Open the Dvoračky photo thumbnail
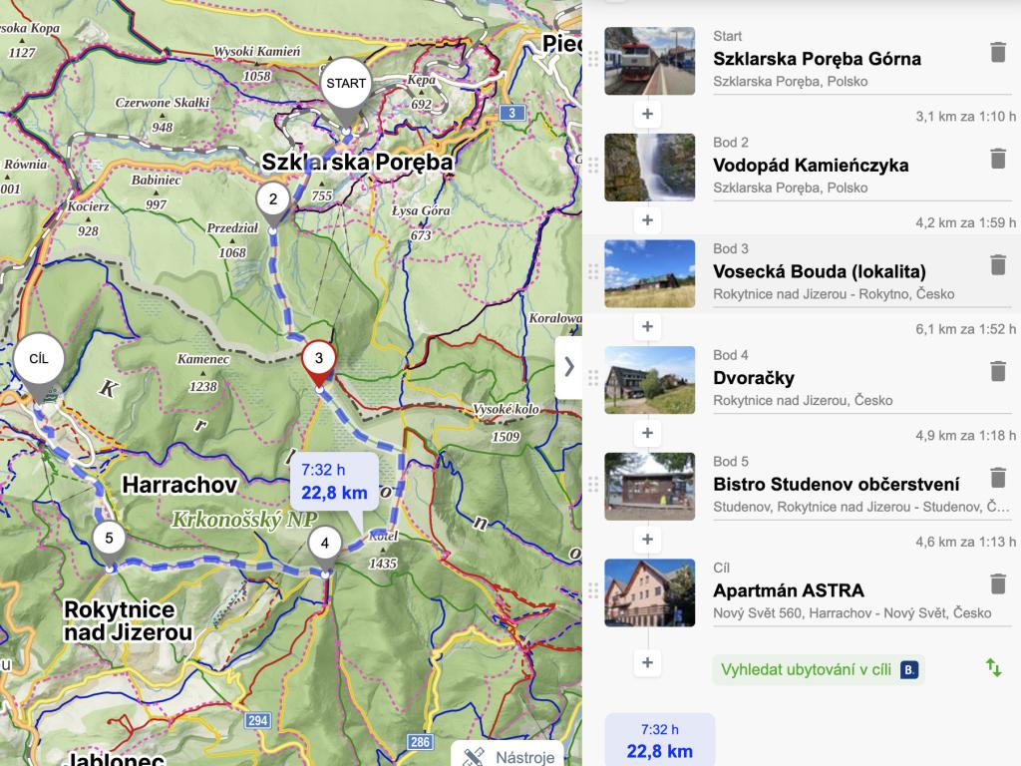The width and height of the screenshot is (1021, 766). click(649, 380)
